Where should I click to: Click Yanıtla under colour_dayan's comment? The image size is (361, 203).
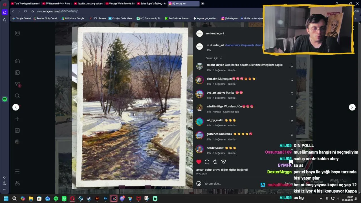coord(232,70)
